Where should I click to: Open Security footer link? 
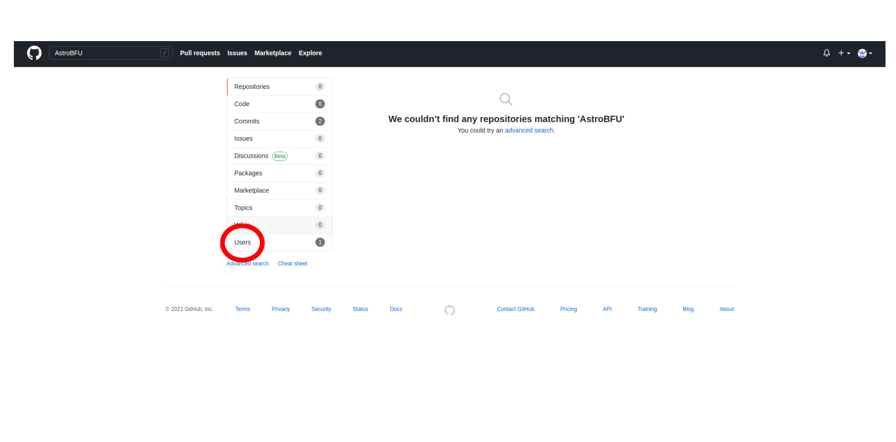[321, 309]
